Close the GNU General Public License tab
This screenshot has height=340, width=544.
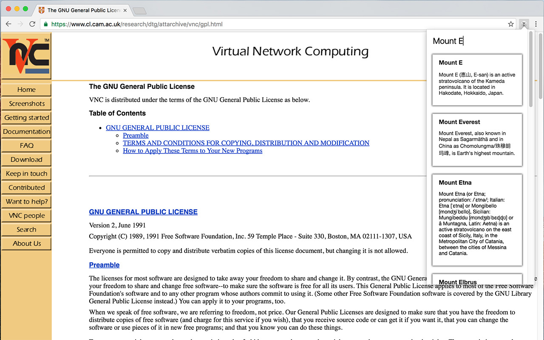click(125, 10)
